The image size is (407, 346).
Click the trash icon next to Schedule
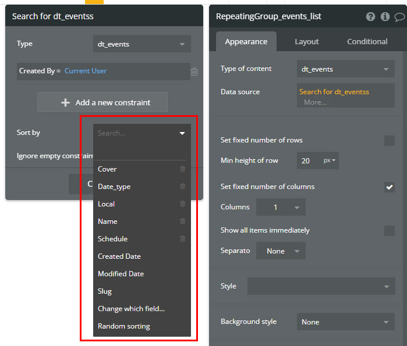click(x=183, y=239)
